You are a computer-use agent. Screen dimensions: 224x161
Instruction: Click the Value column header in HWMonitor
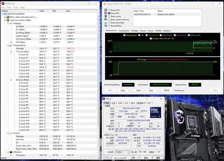45,11
